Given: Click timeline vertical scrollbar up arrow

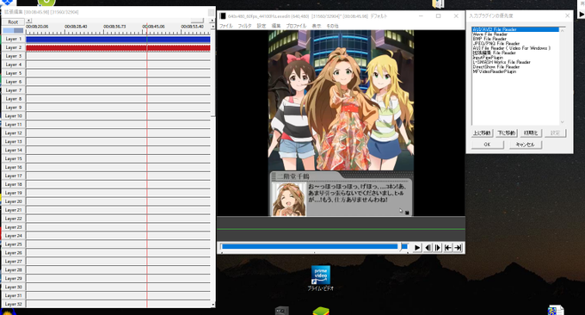Looking at the screenshot, I should pos(213,27).
